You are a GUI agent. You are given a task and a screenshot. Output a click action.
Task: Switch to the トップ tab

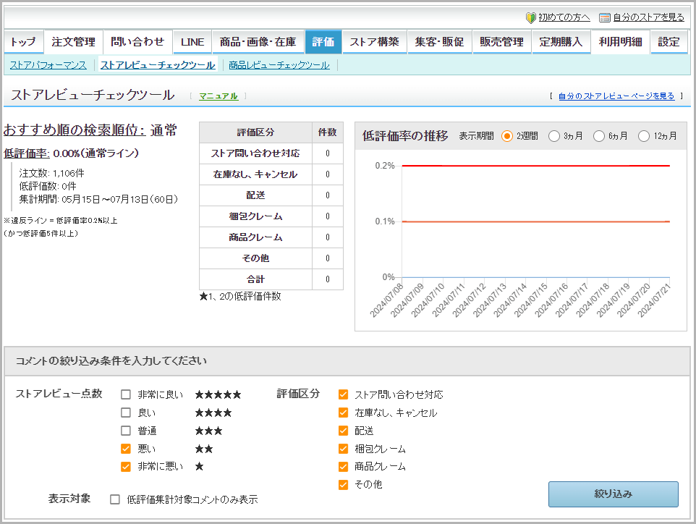[23, 42]
